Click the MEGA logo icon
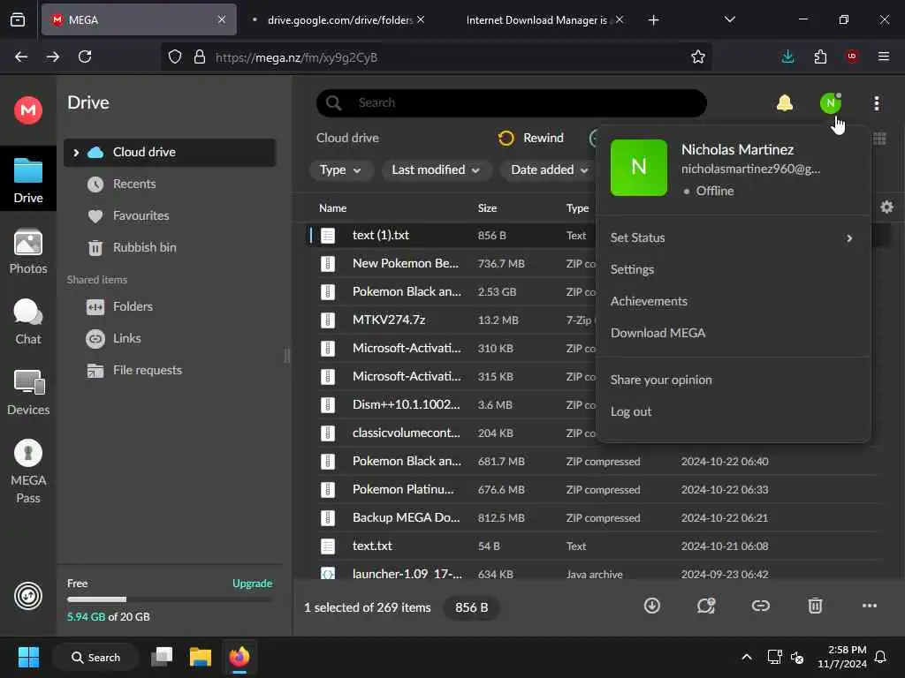The width and height of the screenshot is (905, 678). pyautogui.click(x=27, y=109)
